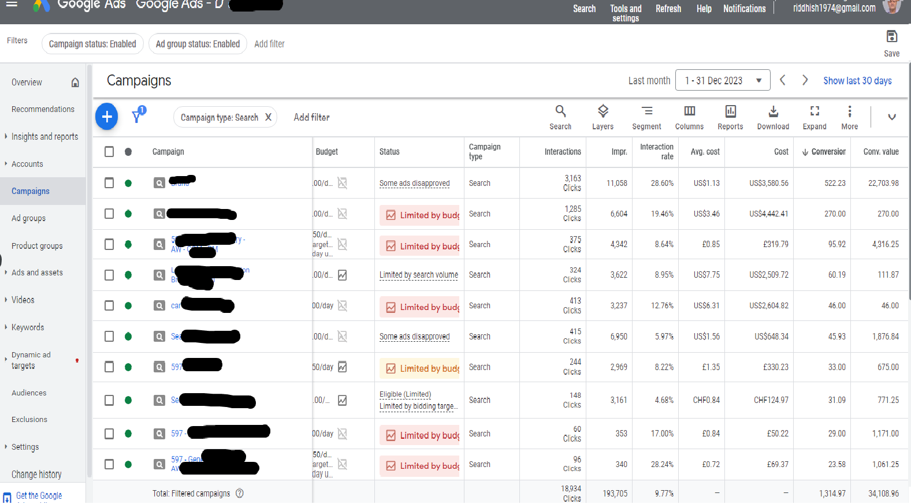
Task: Sort by the Conversion column header
Action: pyautogui.click(x=828, y=152)
